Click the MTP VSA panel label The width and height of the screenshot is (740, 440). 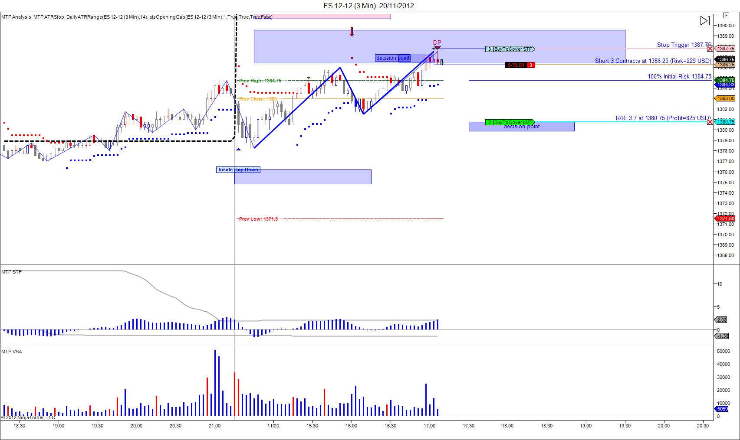click(12, 352)
